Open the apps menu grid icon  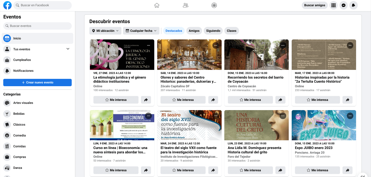click(x=333, y=5)
